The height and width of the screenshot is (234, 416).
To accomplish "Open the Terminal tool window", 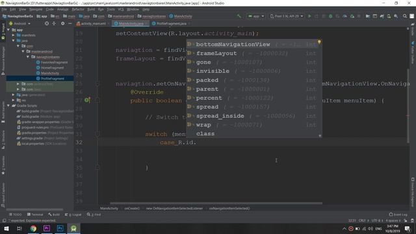I will [x=34, y=214].
